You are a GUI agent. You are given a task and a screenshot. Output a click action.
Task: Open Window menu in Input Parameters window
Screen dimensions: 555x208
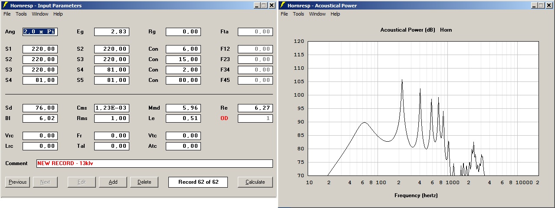point(40,14)
